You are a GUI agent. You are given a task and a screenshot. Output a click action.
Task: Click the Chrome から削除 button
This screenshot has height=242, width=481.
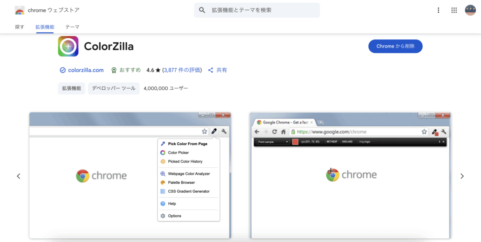click(x=395, y=46)
